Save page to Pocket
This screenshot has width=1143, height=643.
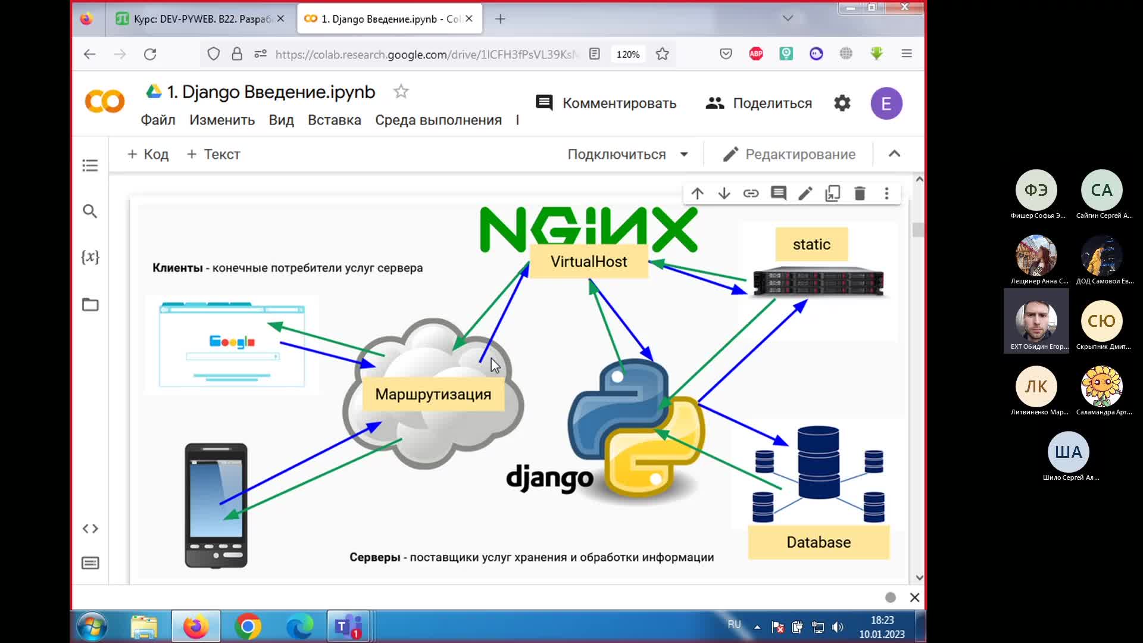click(x=726, y=54)
